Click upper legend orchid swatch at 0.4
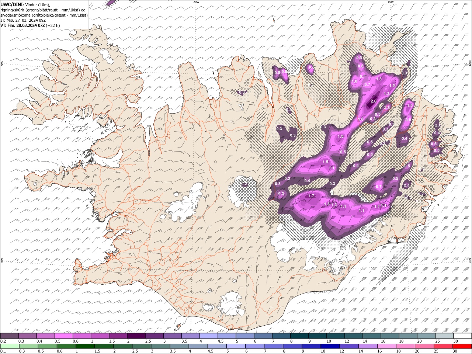Image resolution: width=472 pixels, height=354 pixels. (x=45, y=336)
